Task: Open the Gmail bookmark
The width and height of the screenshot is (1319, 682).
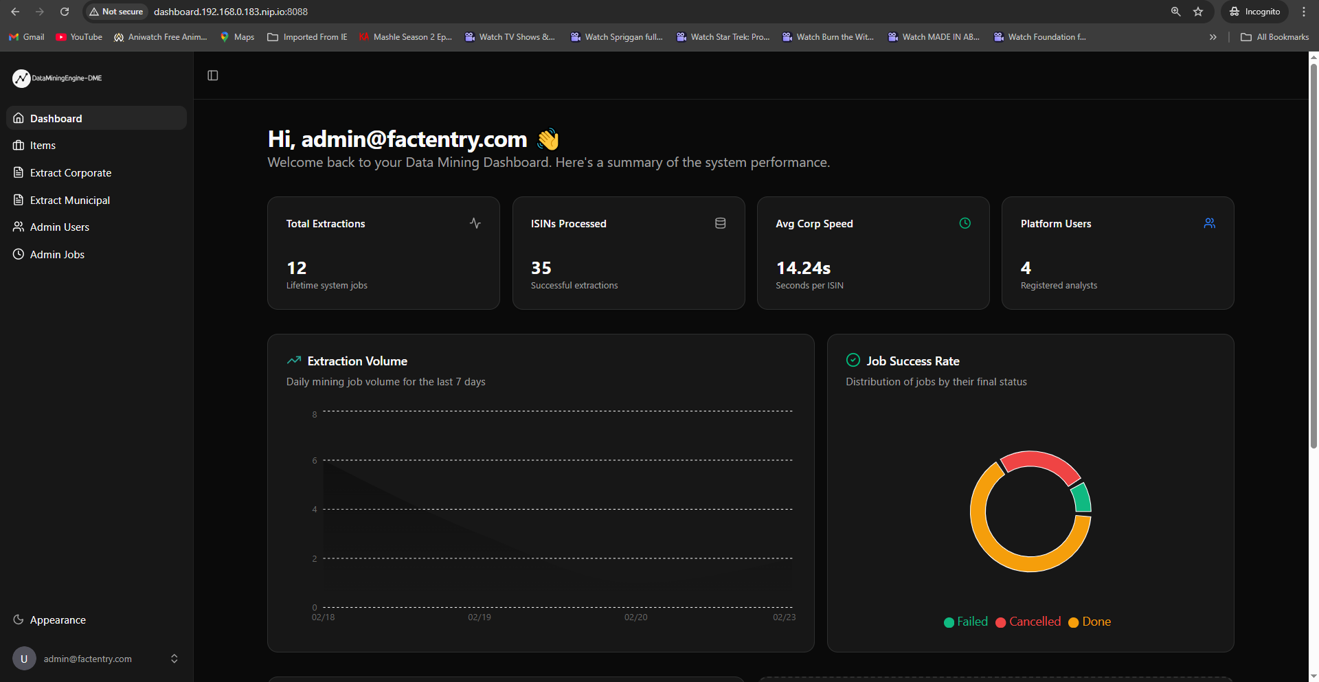Action: [x=27, y=37]
